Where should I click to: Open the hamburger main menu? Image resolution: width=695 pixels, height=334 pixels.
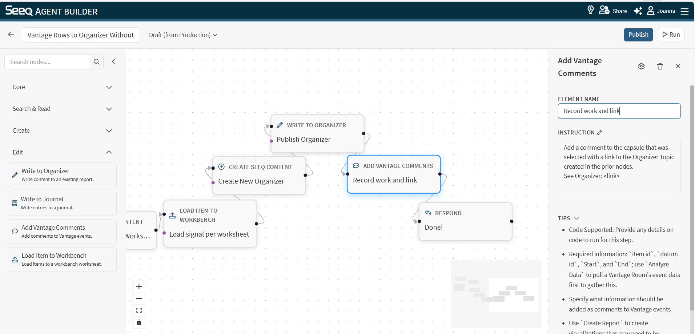(x=684, y=11)
